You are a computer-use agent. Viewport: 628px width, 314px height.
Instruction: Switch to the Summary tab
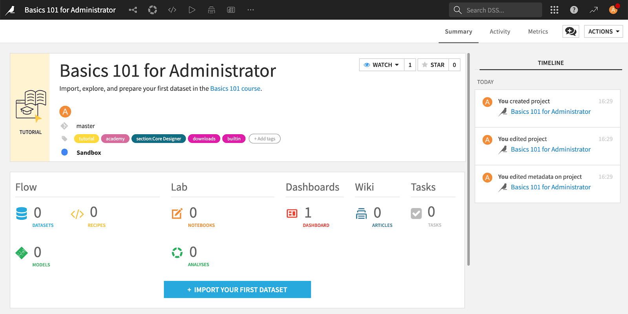(x=458, y=31)
